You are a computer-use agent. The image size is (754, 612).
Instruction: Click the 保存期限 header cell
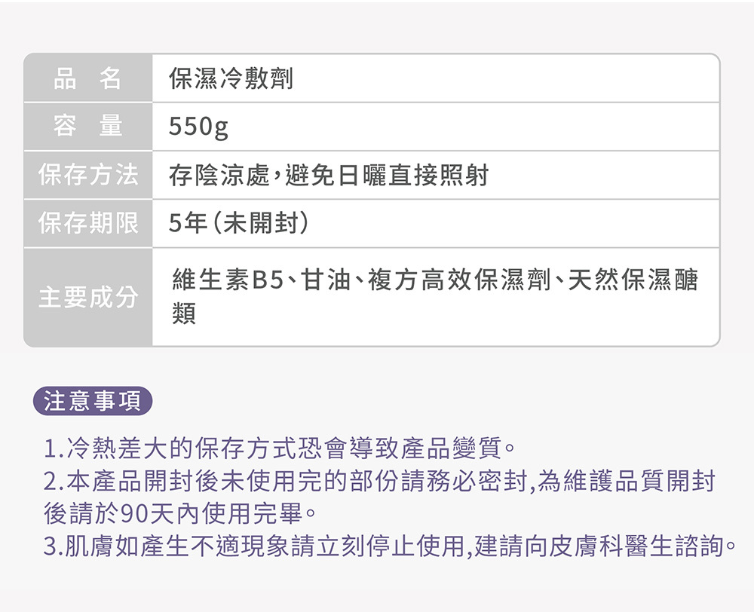(87, 224)
